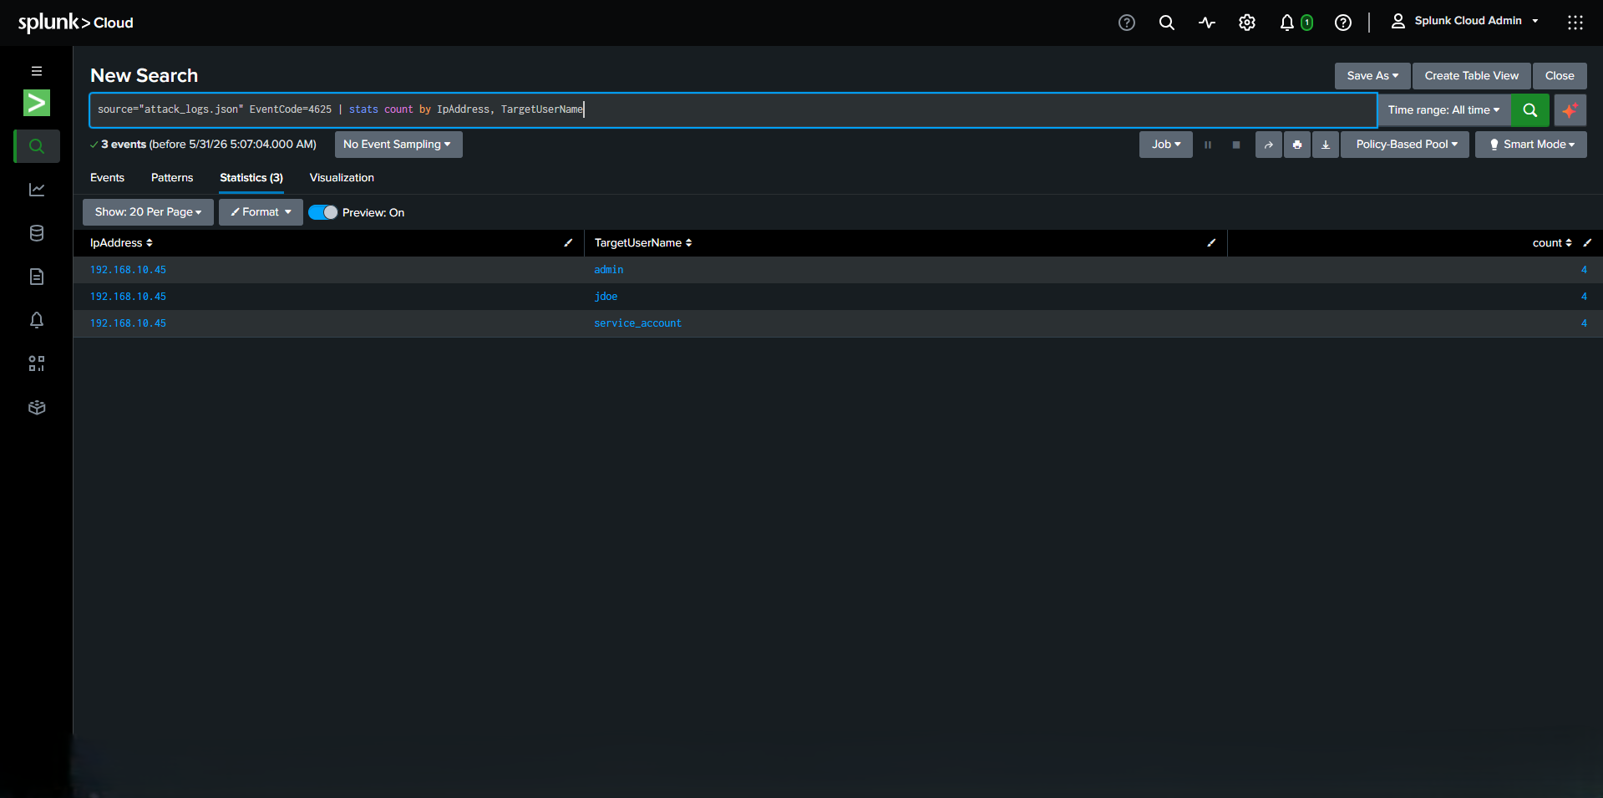The width and height of the screenshot is (1603, 798).
Task: Open the Format dropdown
Action: point(261,212)
